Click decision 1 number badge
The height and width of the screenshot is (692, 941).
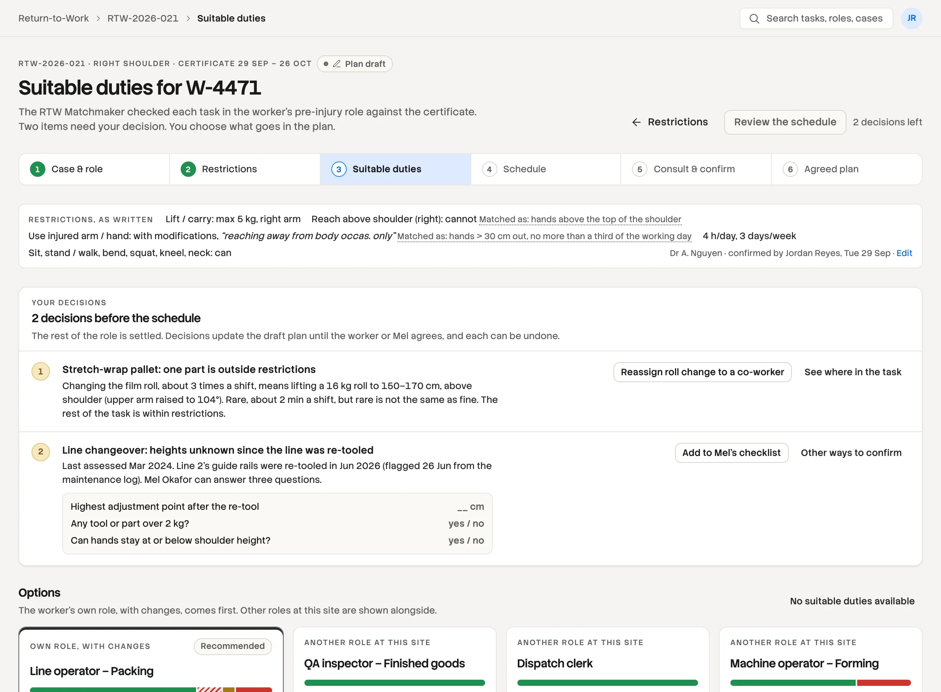pyautogui.click(x=41, y=371)
